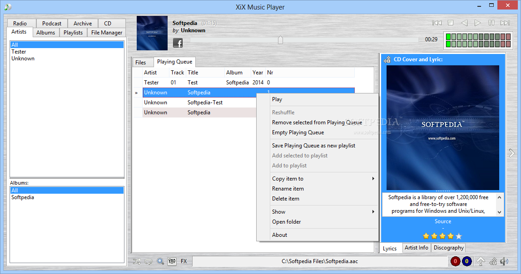
Task: Select Empty Playing Queue menu item
Action: click(318, 132)
